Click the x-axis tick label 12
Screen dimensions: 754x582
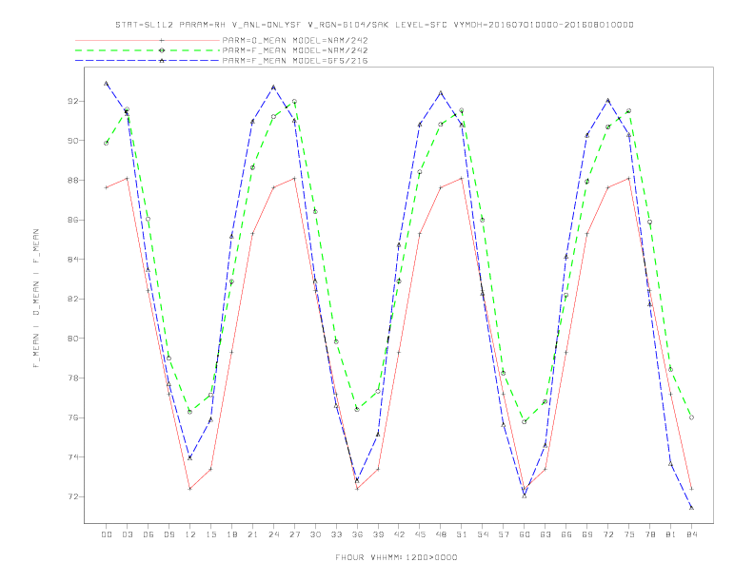tap(190, 534)
